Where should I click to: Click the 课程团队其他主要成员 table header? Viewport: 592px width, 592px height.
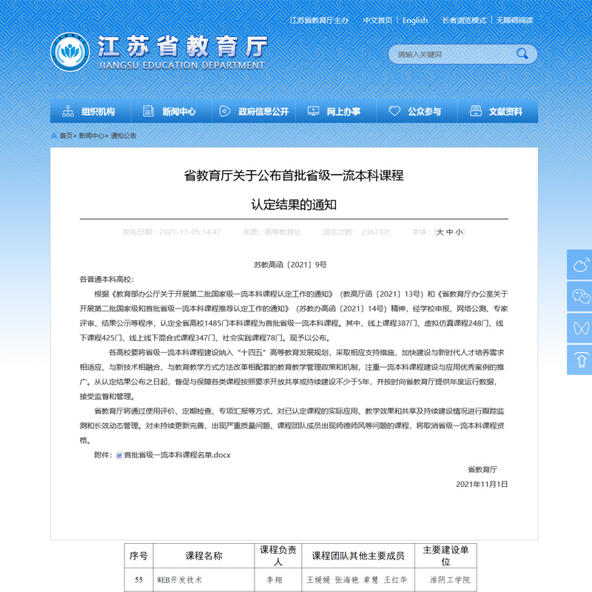358,556
